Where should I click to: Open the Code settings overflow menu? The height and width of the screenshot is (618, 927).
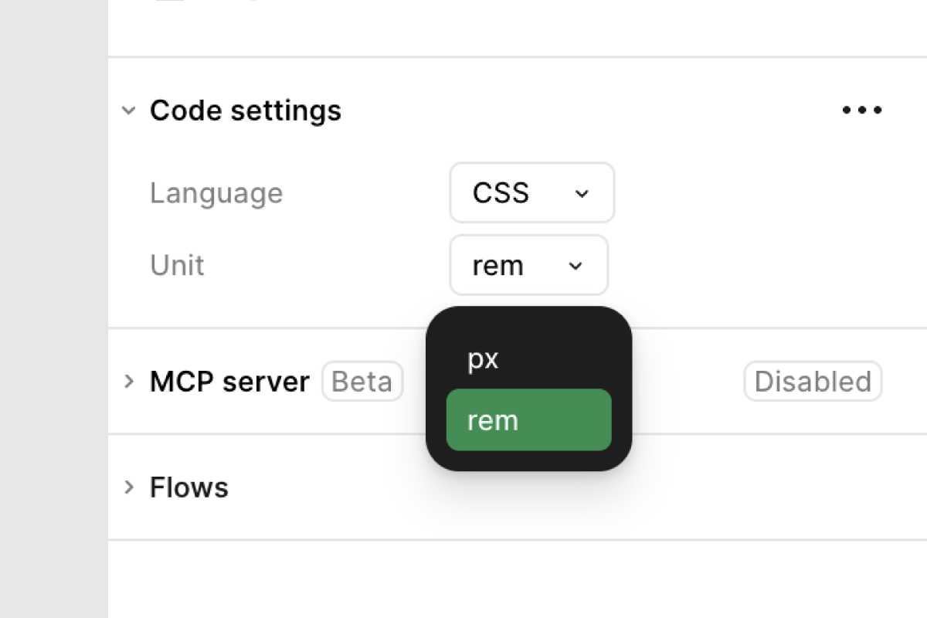tap(861, 110)
